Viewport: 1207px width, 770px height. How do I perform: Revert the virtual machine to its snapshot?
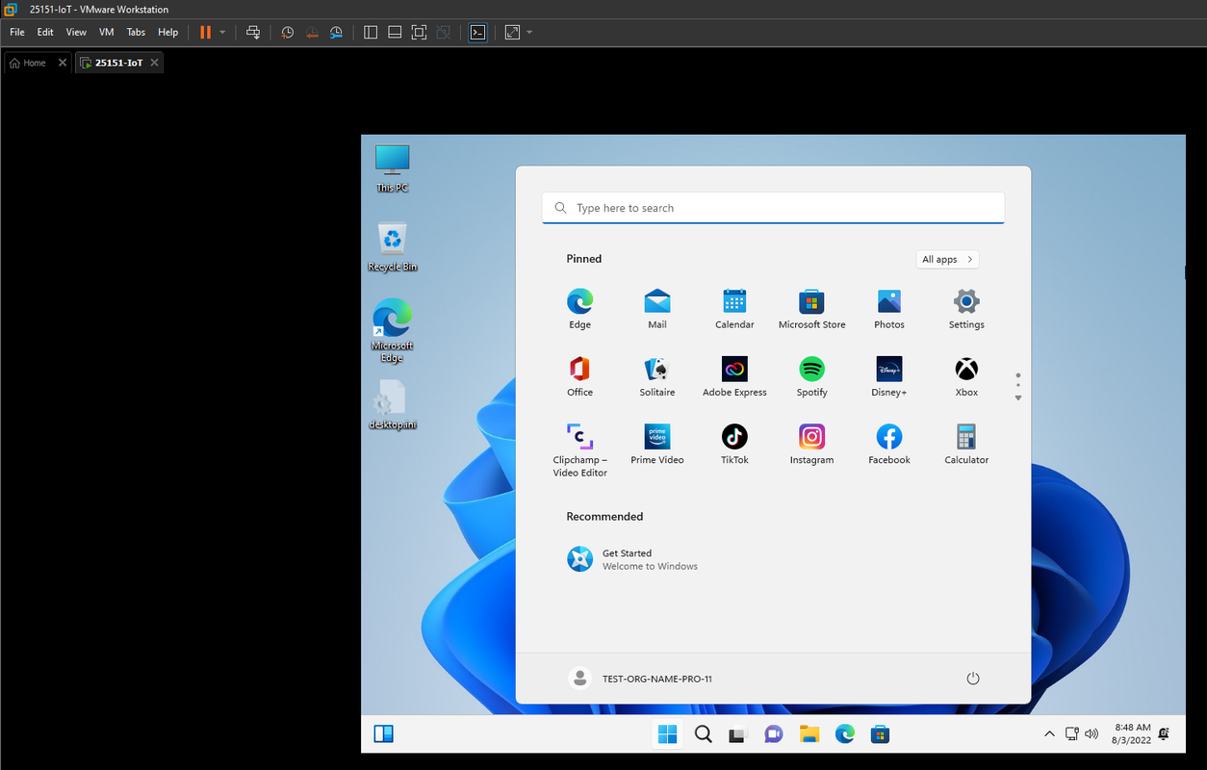coord(312,32)
